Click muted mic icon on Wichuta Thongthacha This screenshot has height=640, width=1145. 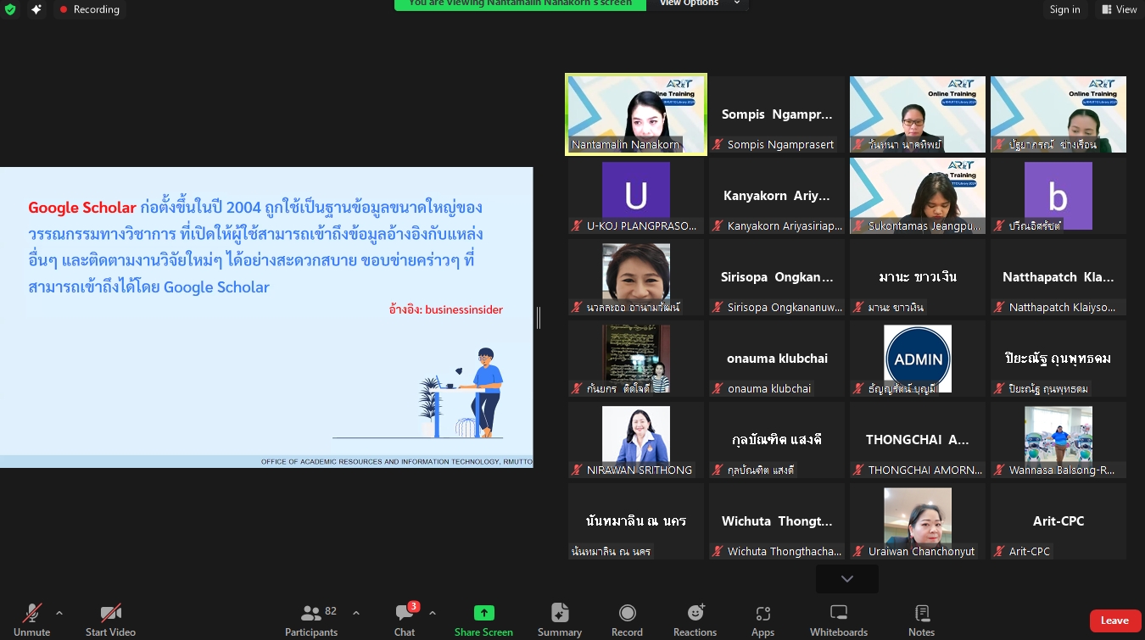click(x=718, y=552)
